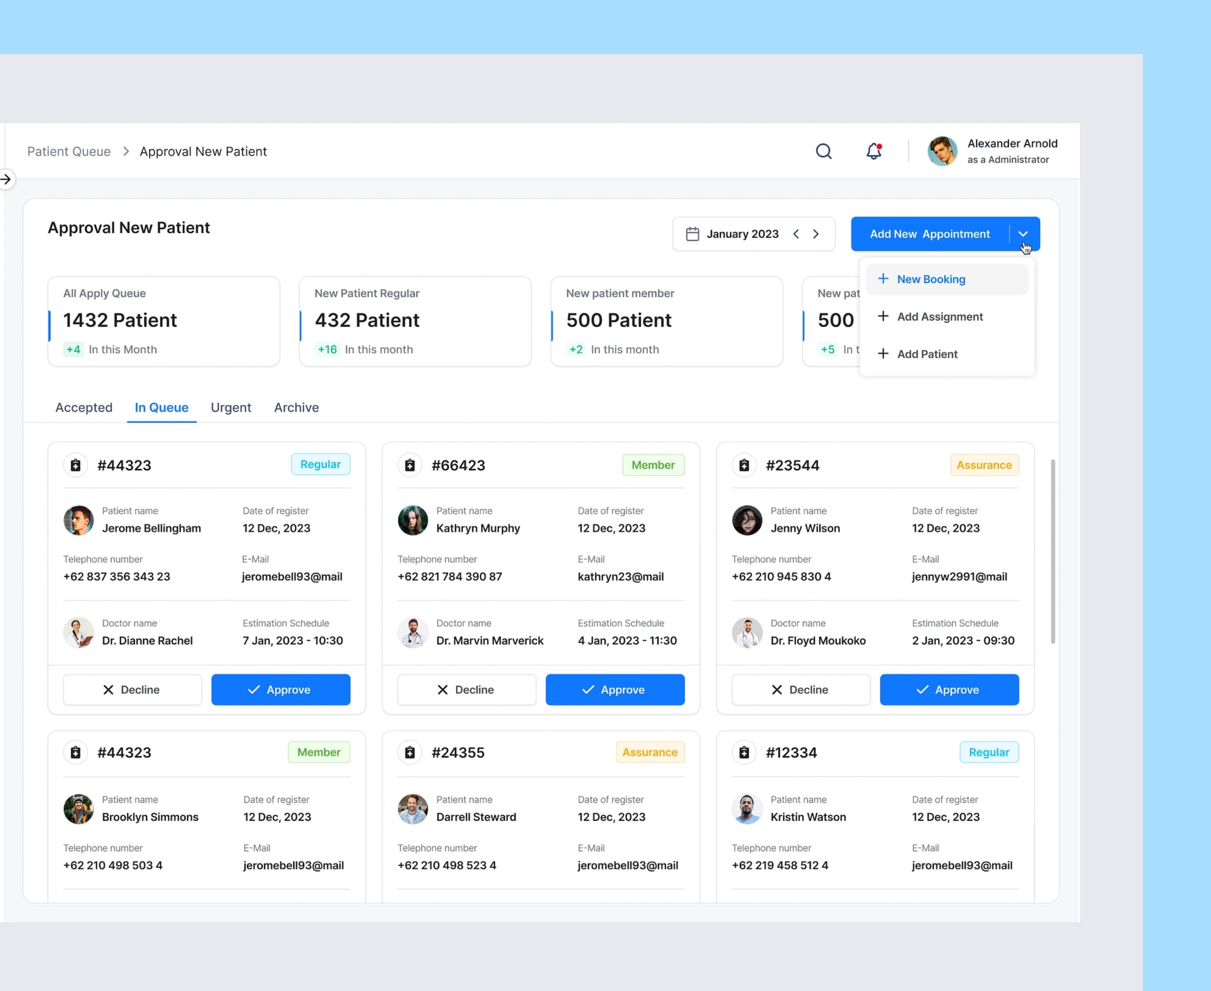
Task: Click the search magnifier icon
Action: tap(823, 151)
